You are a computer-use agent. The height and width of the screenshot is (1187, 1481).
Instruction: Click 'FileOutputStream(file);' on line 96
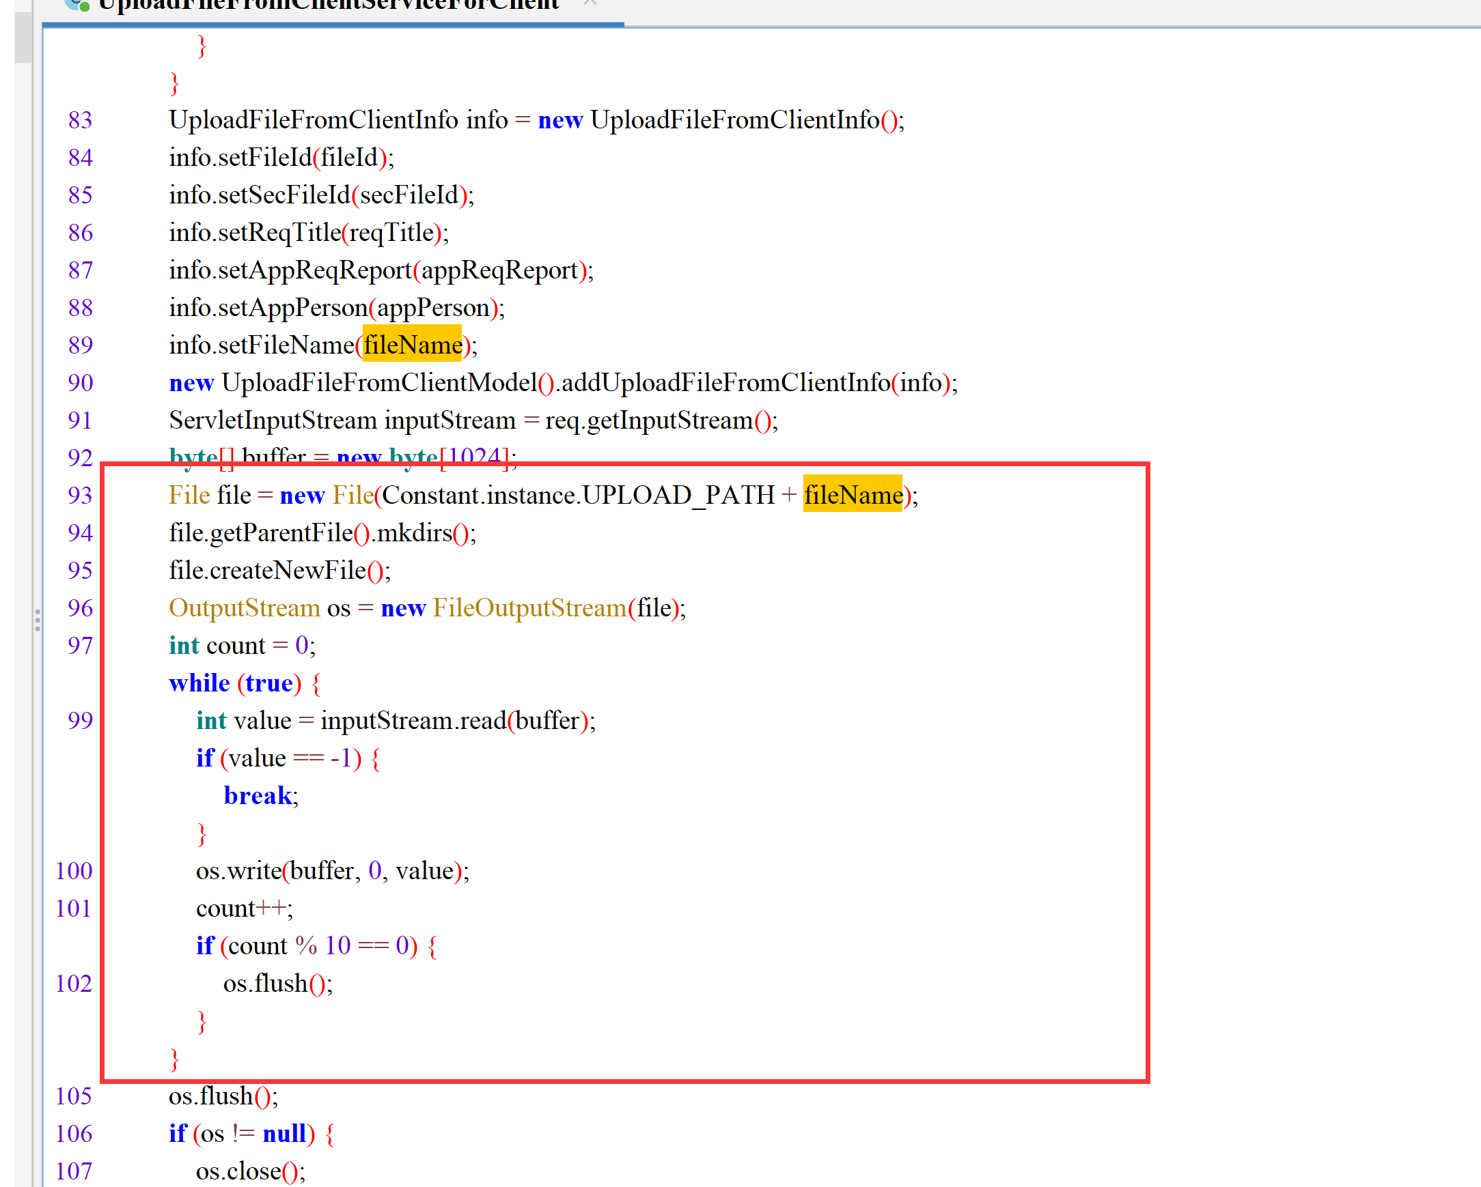coord(559,607)
